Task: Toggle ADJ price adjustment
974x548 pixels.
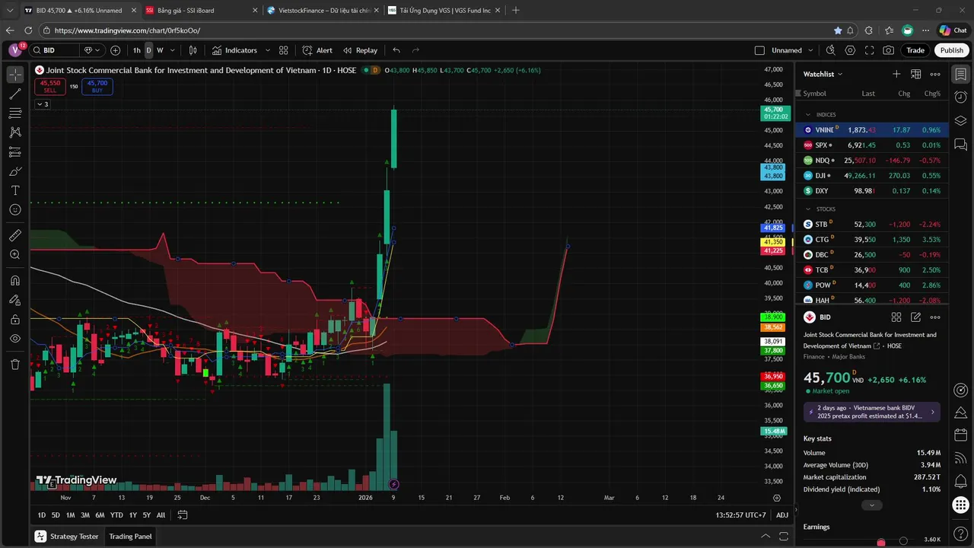Action: [782, 515]
